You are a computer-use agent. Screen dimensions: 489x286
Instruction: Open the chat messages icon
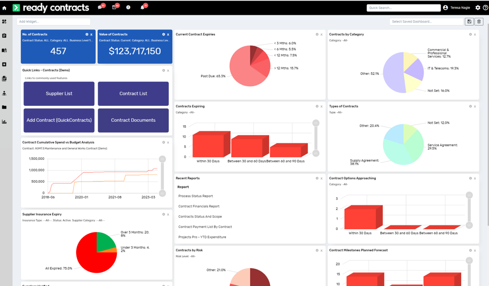coord(101,7)
